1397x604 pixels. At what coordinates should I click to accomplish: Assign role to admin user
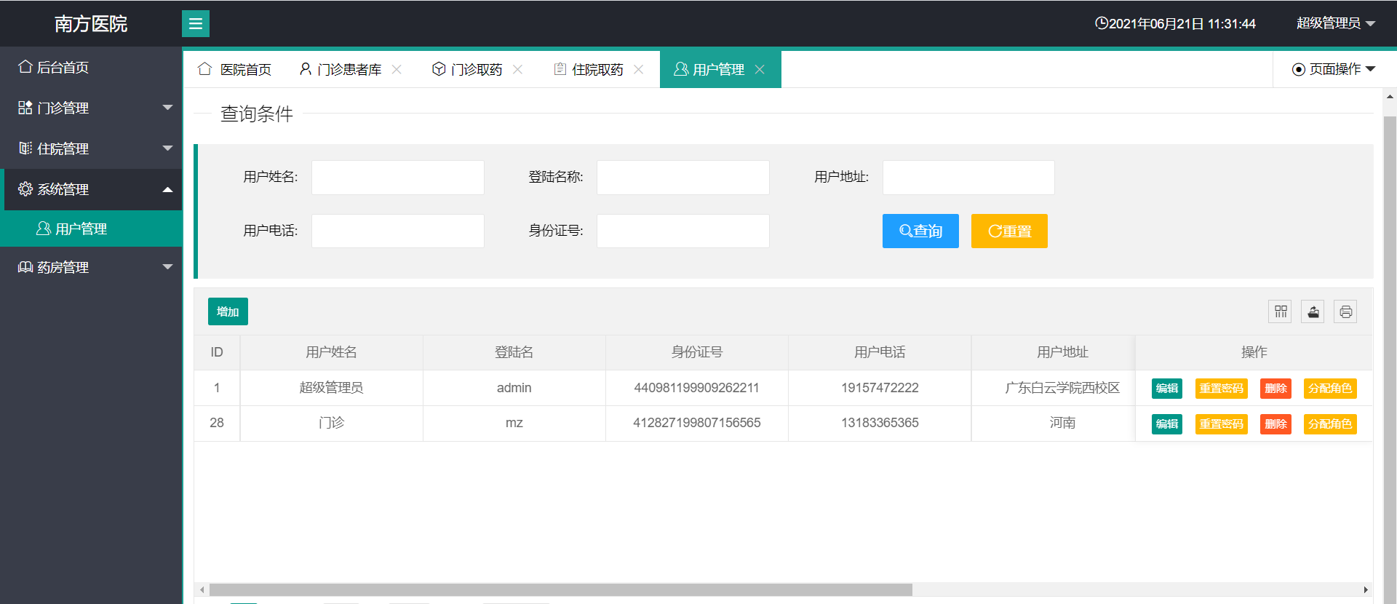1330,389
